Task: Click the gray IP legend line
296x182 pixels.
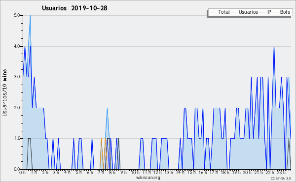Action: point(262,12)
